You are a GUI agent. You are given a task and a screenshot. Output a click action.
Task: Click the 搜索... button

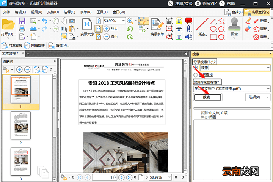[x=207, y=97]
